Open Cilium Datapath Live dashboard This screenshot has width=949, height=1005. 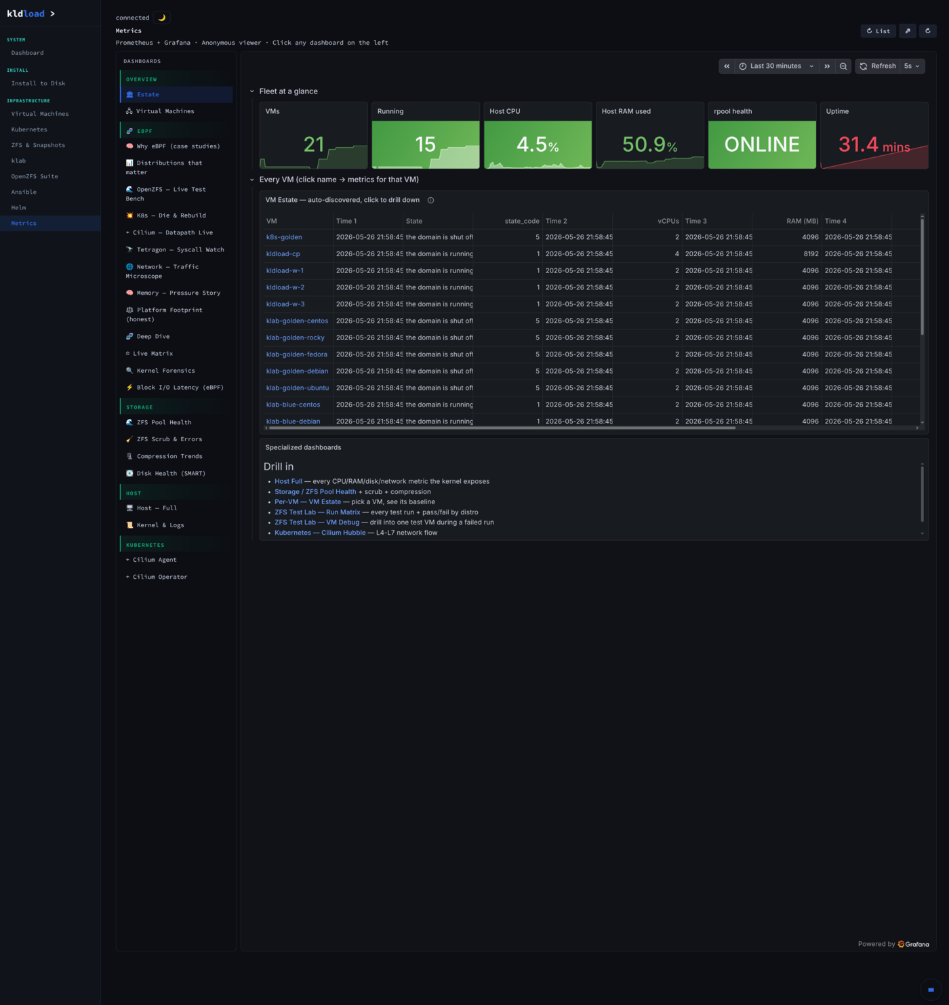[176, 232]
